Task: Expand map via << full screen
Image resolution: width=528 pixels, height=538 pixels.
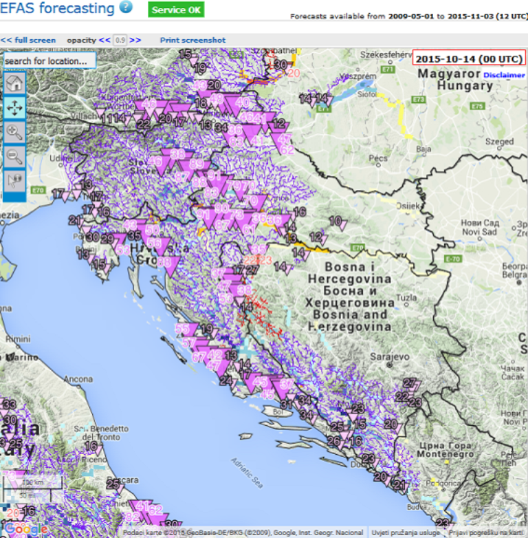Action: click(x=28, y=40)
